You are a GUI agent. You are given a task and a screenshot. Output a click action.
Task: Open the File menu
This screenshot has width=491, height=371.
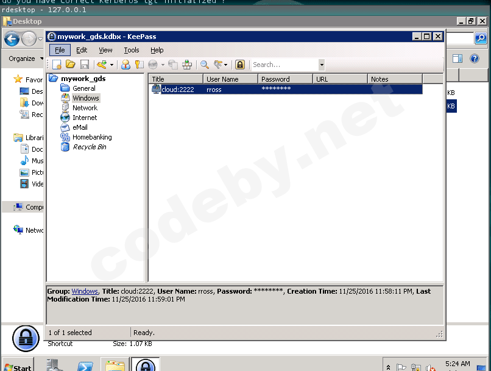tap(60, 50)
